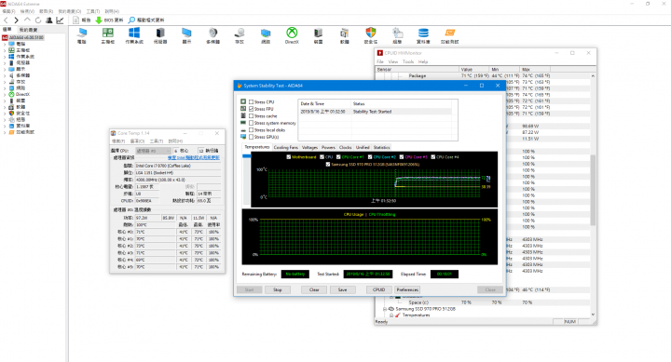This screenshot has width=671, height=362.
Task: Click the user profile icon in AIDA64 toolbar
Action: click(49, 20)
